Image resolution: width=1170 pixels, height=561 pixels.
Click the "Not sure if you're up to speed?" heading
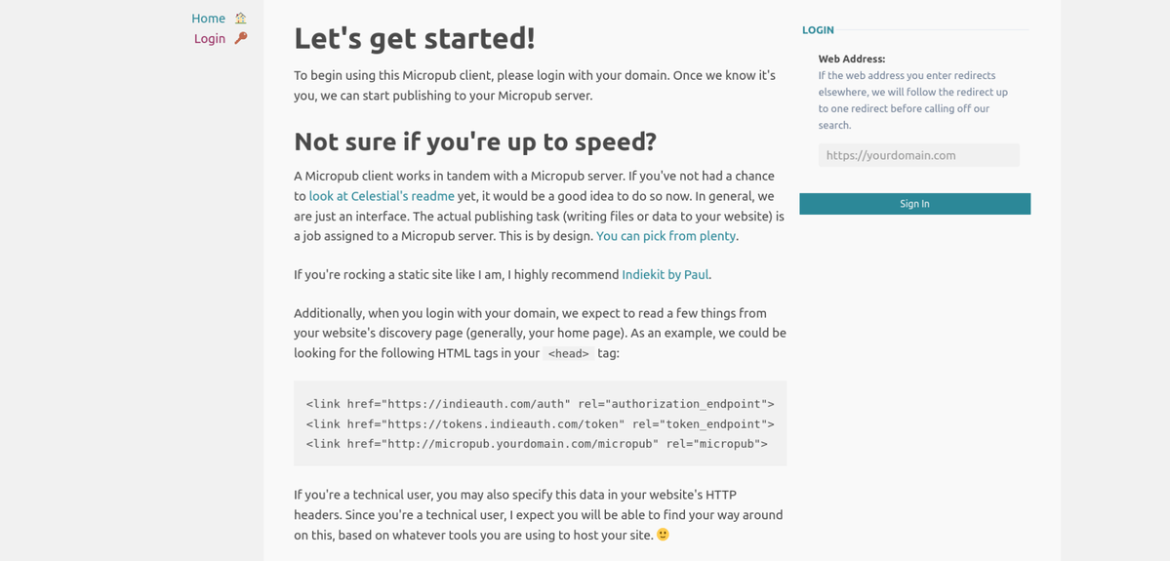pos(474,141)
